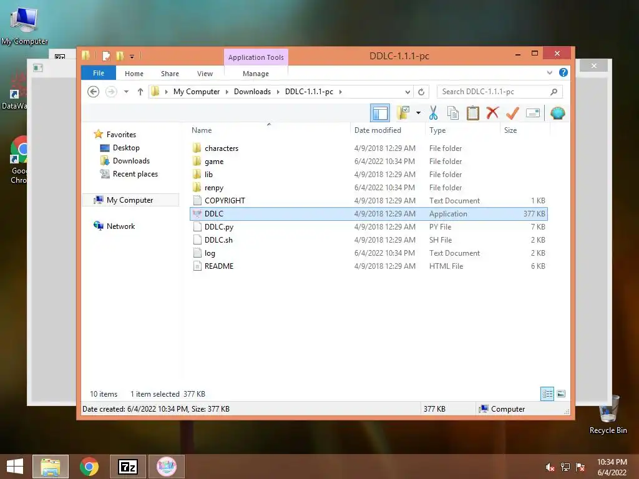Click the Search DDLC-1.1.1-pc field
The height and width of the screenshot is (479, 639).
pos(500,92)
